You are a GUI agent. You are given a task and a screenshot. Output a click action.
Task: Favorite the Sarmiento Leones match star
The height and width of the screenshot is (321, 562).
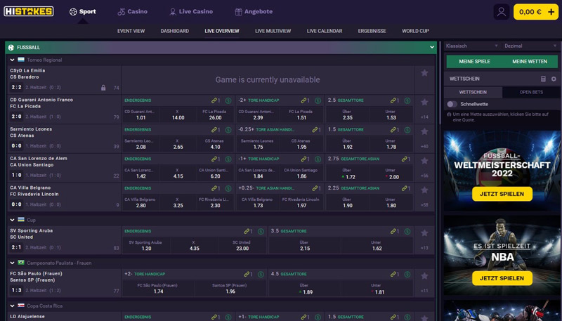tap(424, 132)
